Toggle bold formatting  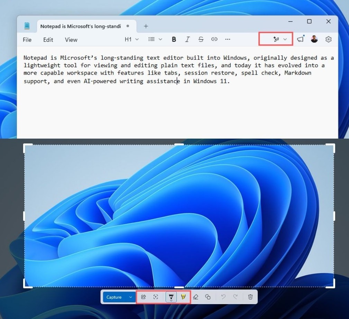pyautogui.click(x=174, y=39)
